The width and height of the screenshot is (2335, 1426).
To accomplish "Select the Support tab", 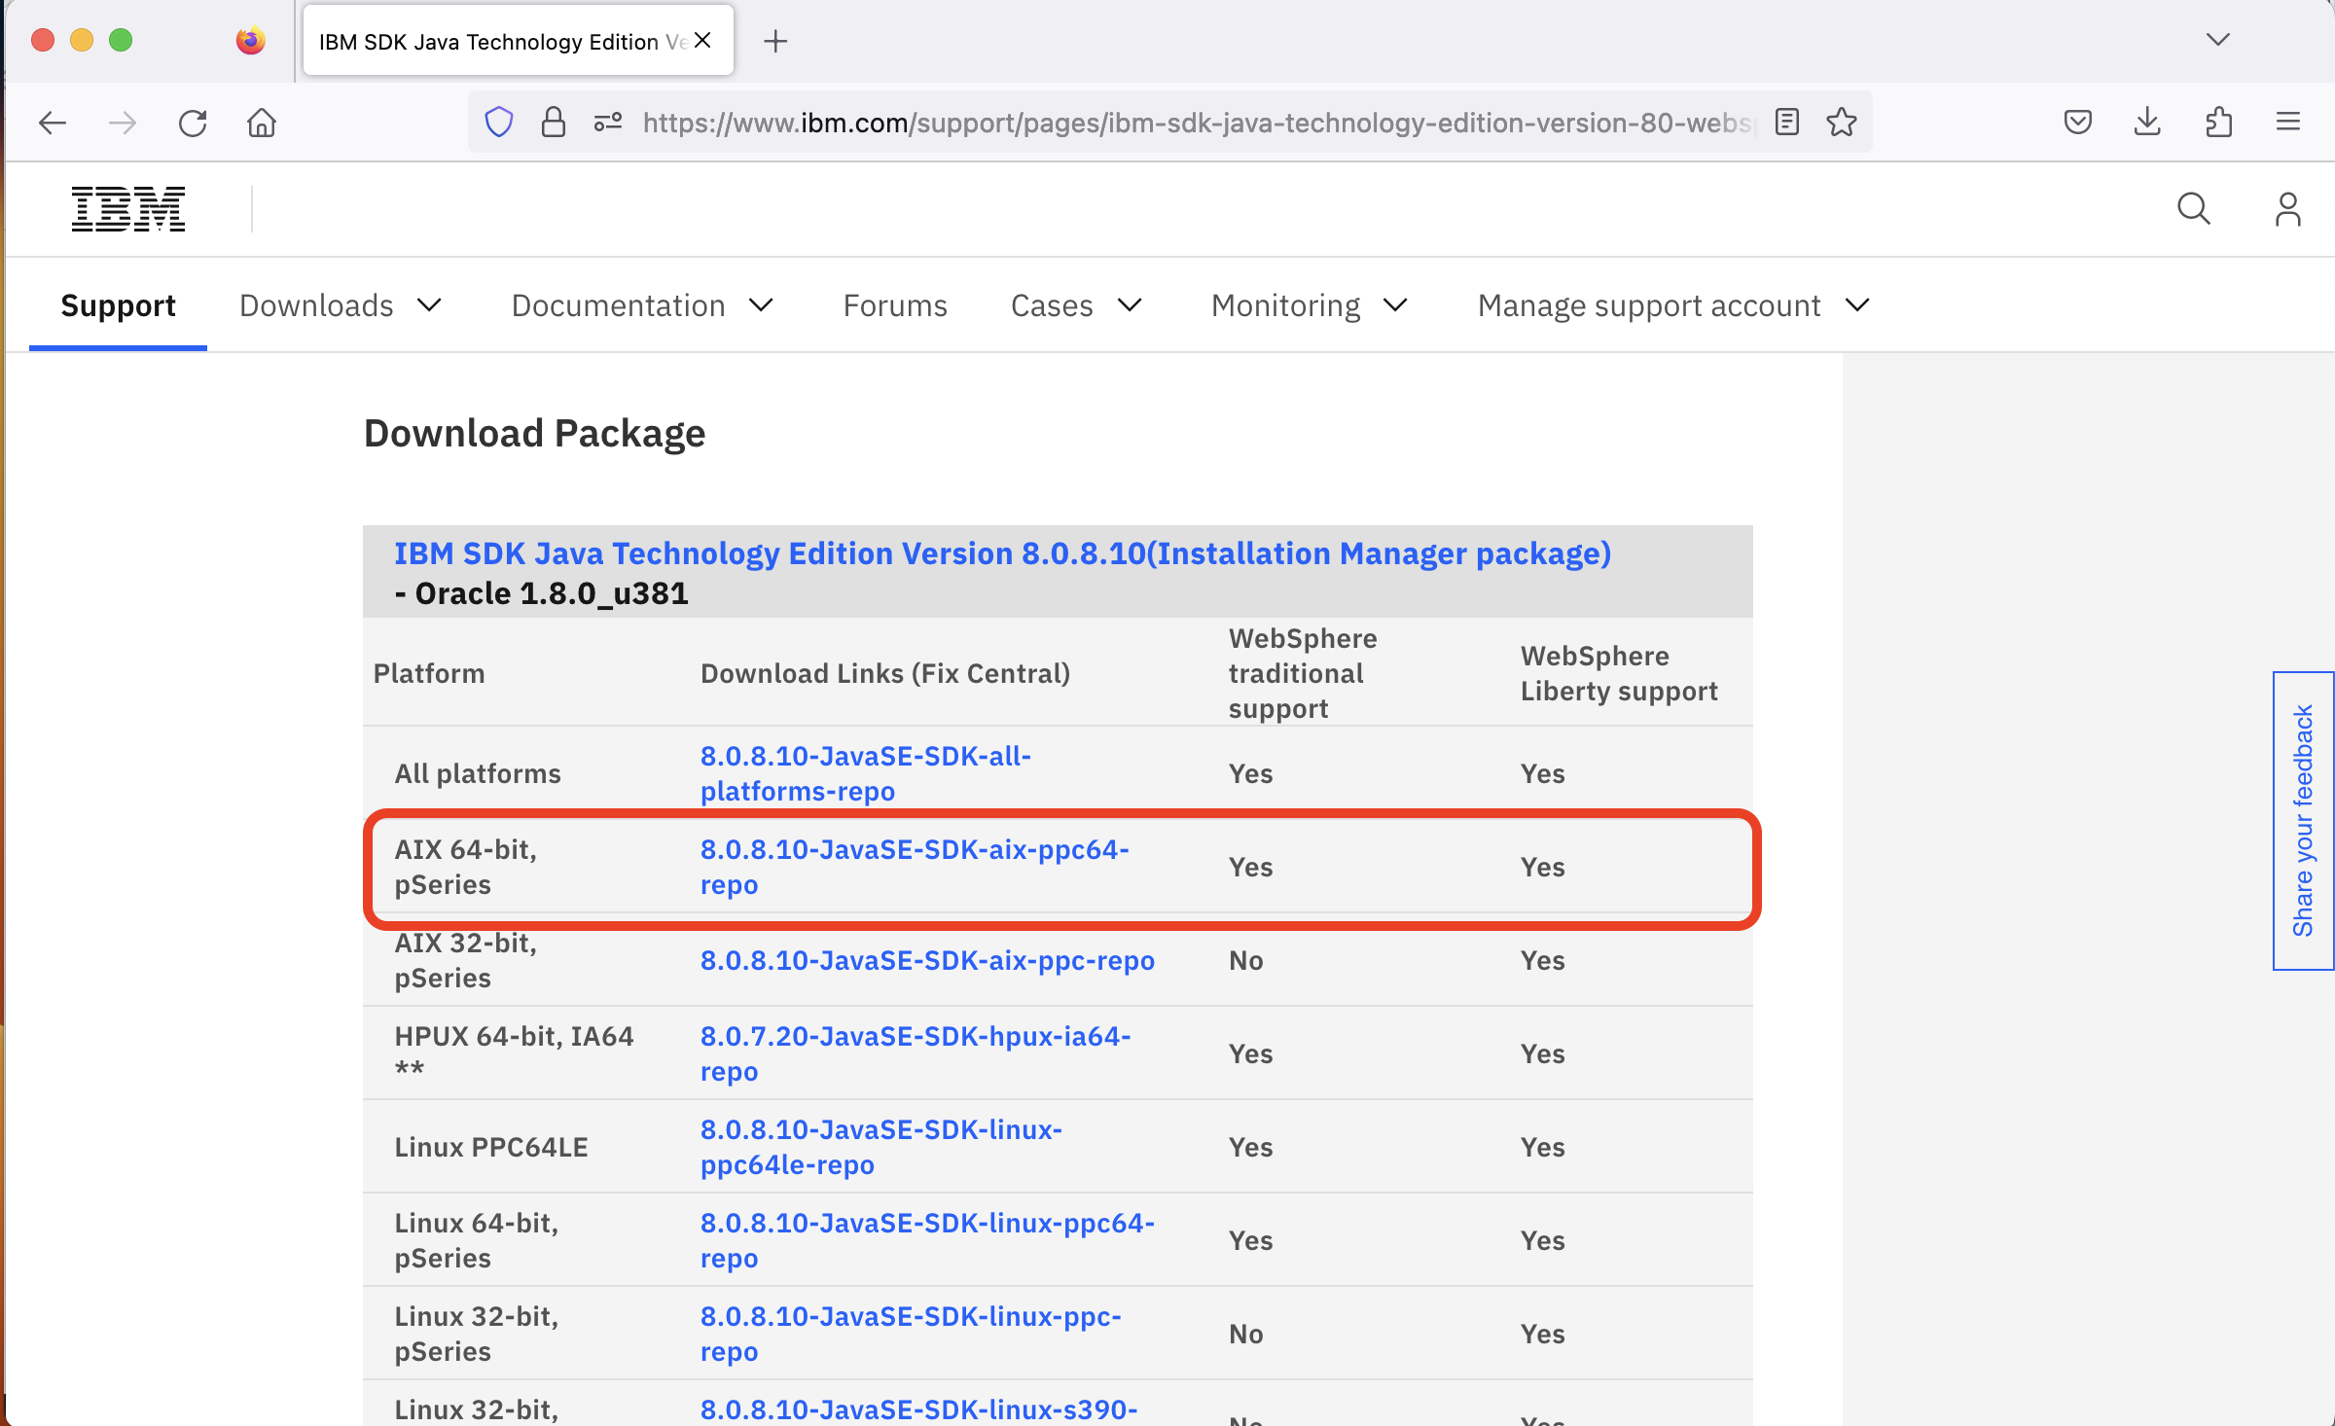I will pyautogui.click(x=118, y=305).
